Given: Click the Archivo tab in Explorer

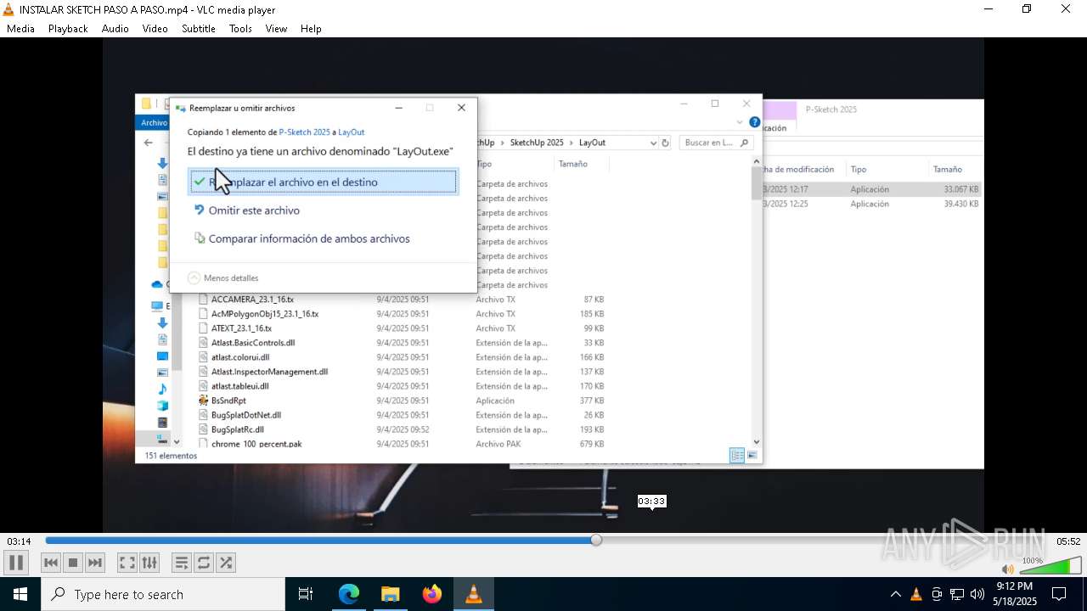Looking at the screenshot, I should [154, 123].
